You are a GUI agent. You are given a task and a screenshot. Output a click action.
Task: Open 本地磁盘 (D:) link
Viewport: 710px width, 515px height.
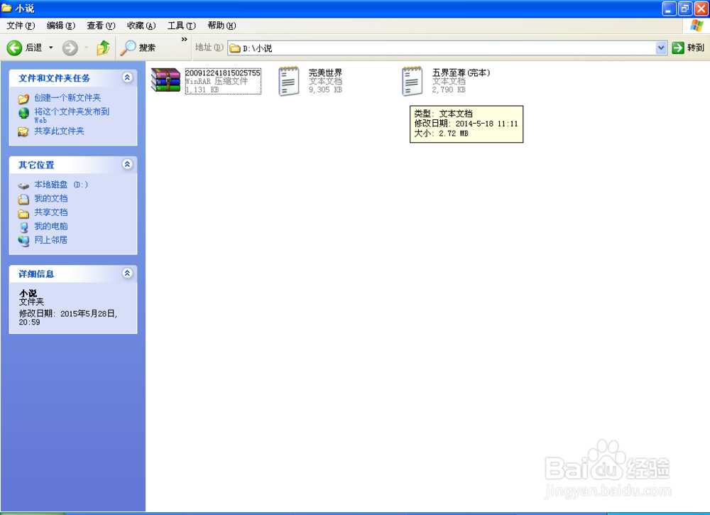[61, 185]
